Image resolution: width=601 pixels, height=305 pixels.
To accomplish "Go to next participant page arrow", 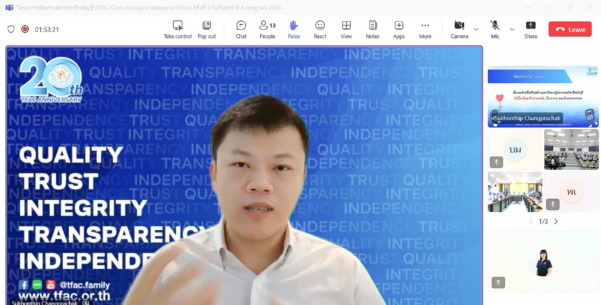I will (x=556, y=221).
